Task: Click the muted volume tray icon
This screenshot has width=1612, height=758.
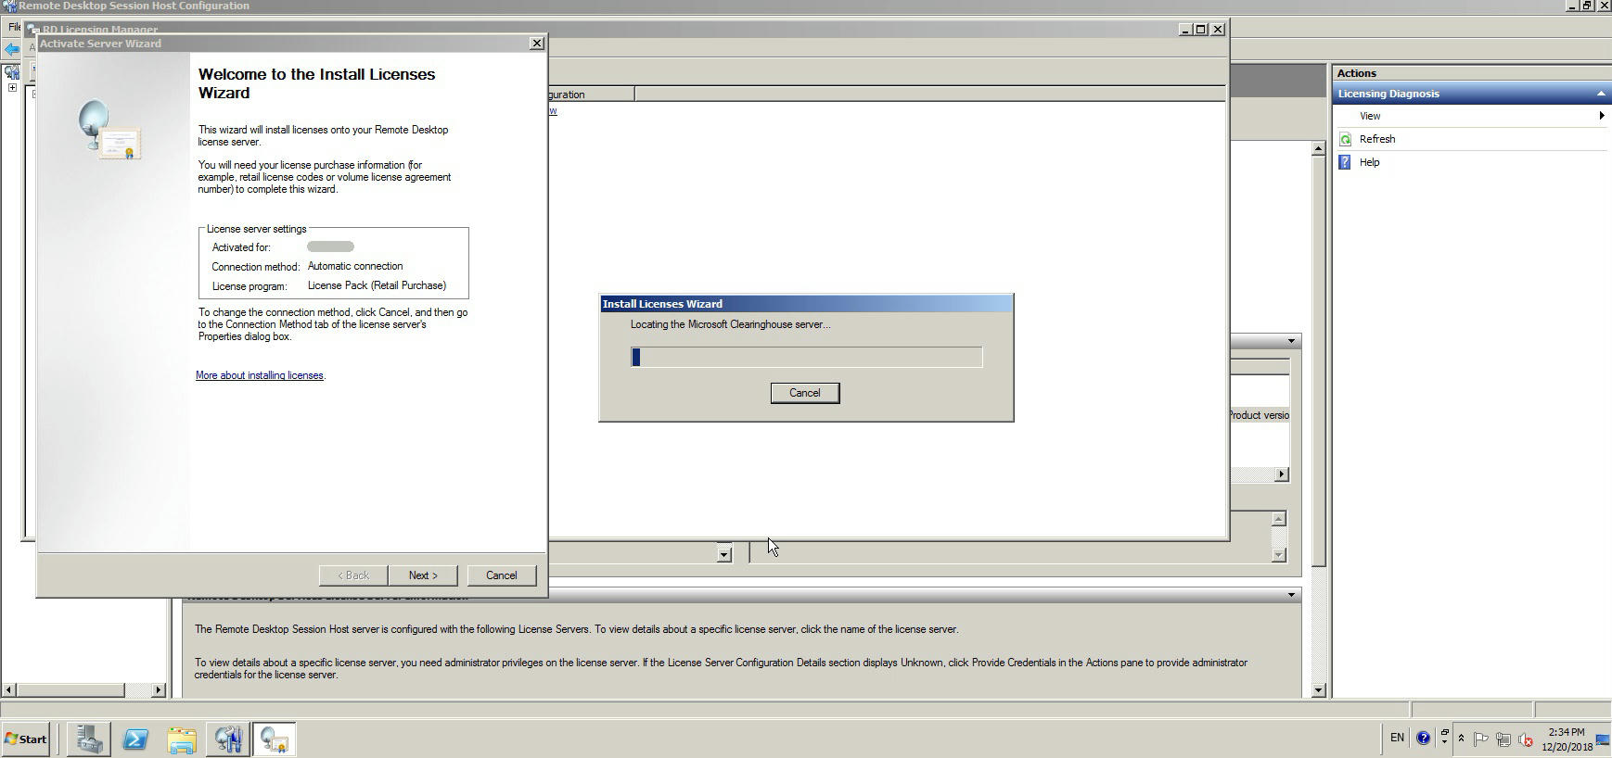Action: coord(1525,739)
